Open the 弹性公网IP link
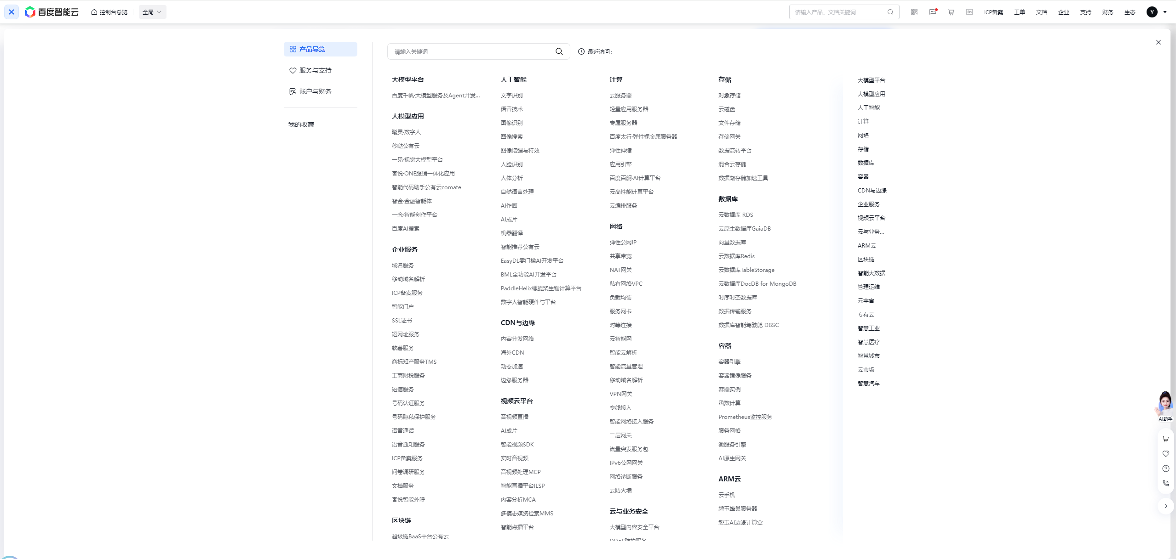This screenshot has height=559, width=1176. [x=623, y=242]
